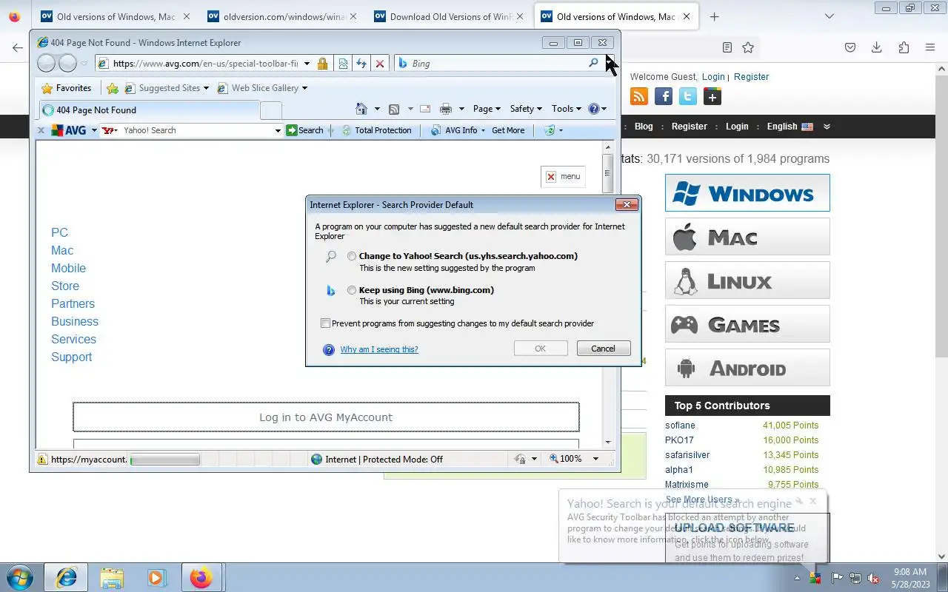Expand the English language chevron
The width and height of the screenshot is (948, 592).
[827, 127]
